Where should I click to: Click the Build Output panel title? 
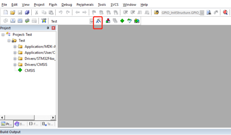click(x=10, y=132)
